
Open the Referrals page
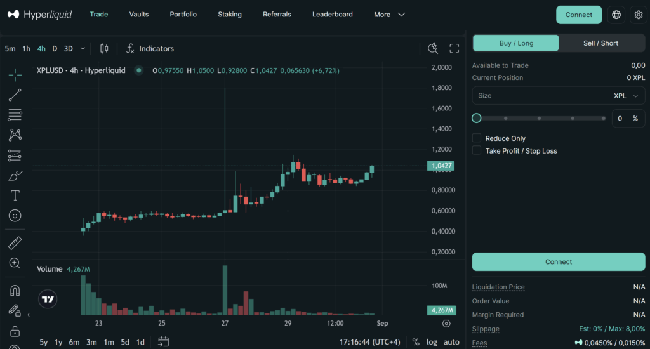click(277, 15)
